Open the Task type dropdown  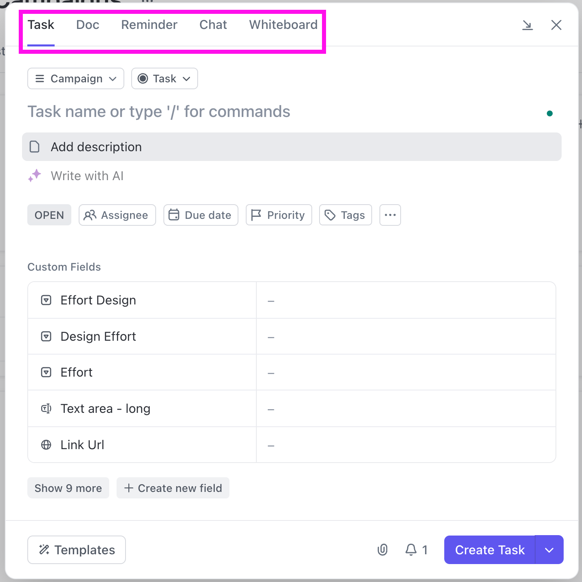click(x=164, y=79)
